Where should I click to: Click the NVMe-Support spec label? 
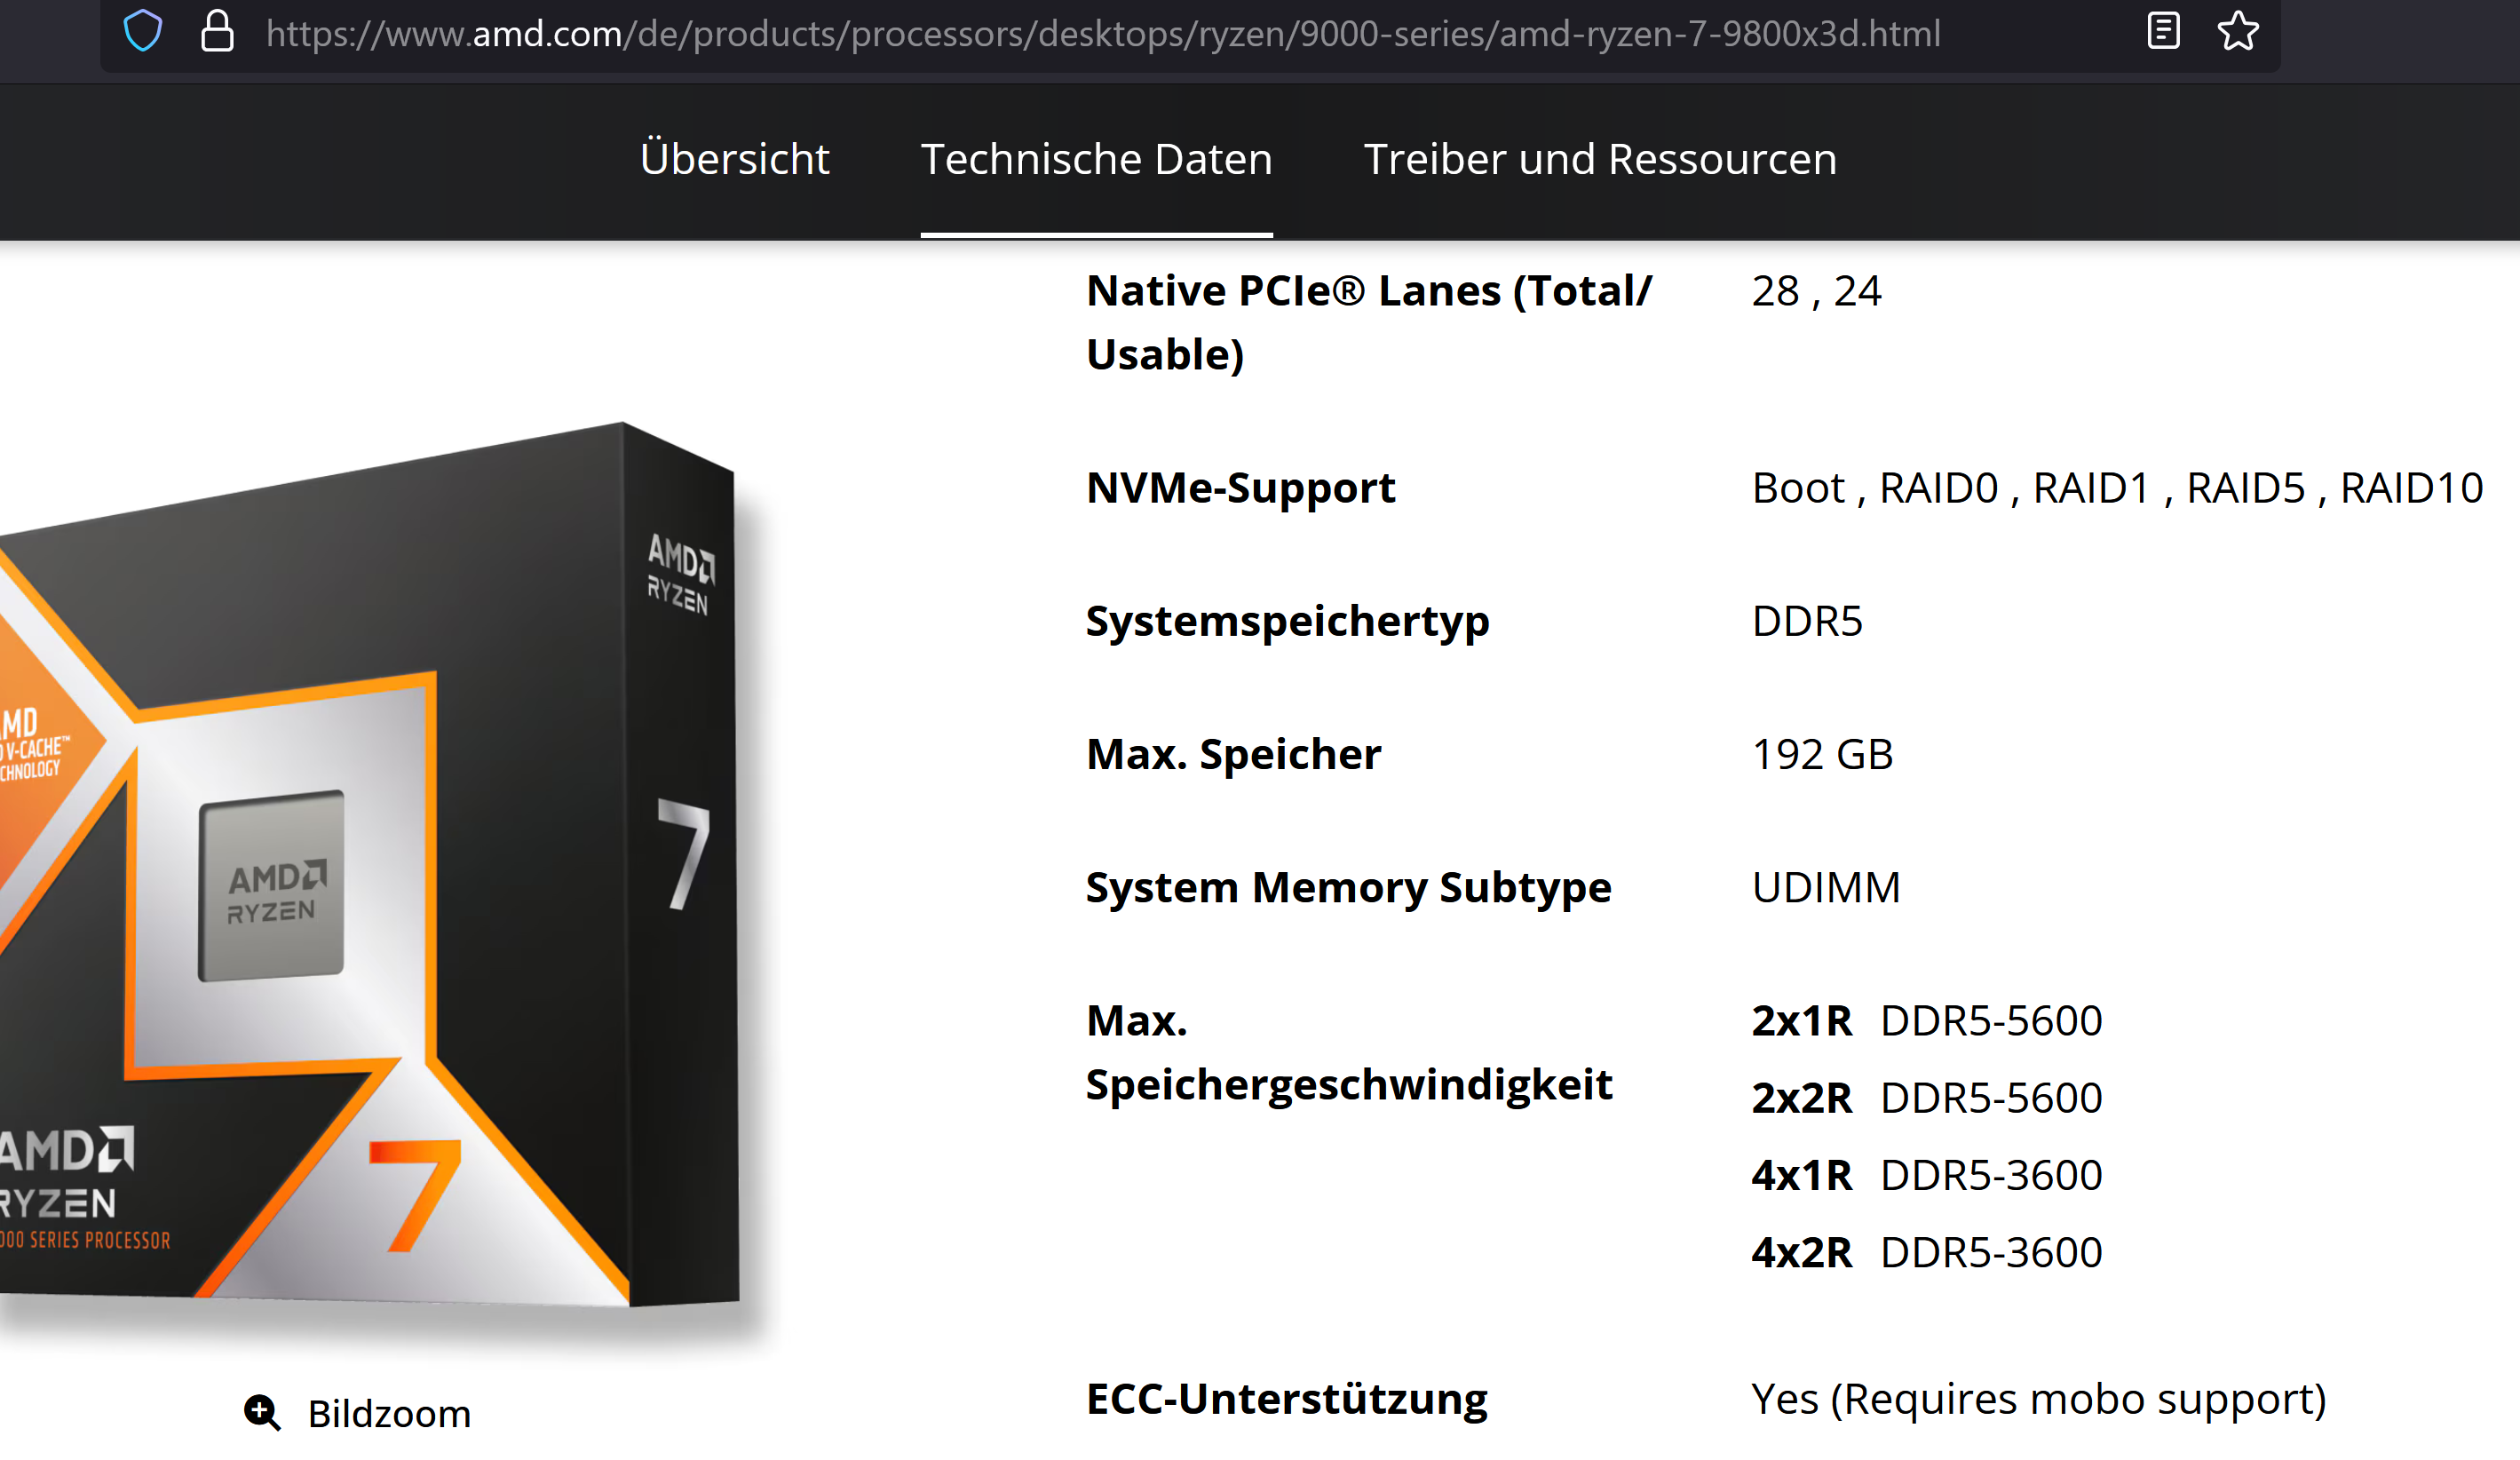pyautogui.click(x=1240, y=488)
